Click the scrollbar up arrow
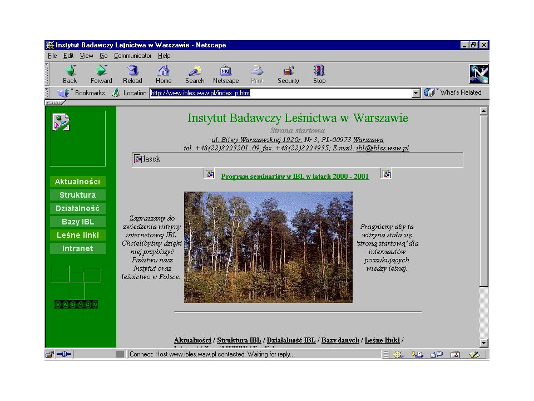 pos(484,111)
